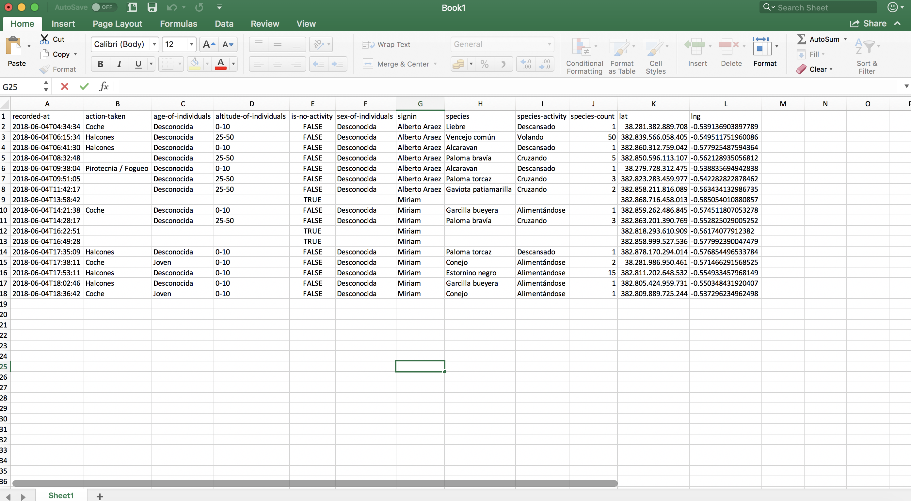The image size is (911, 501).
Task: Confirm entry with the green checkmark
Action: pos(84,86)
